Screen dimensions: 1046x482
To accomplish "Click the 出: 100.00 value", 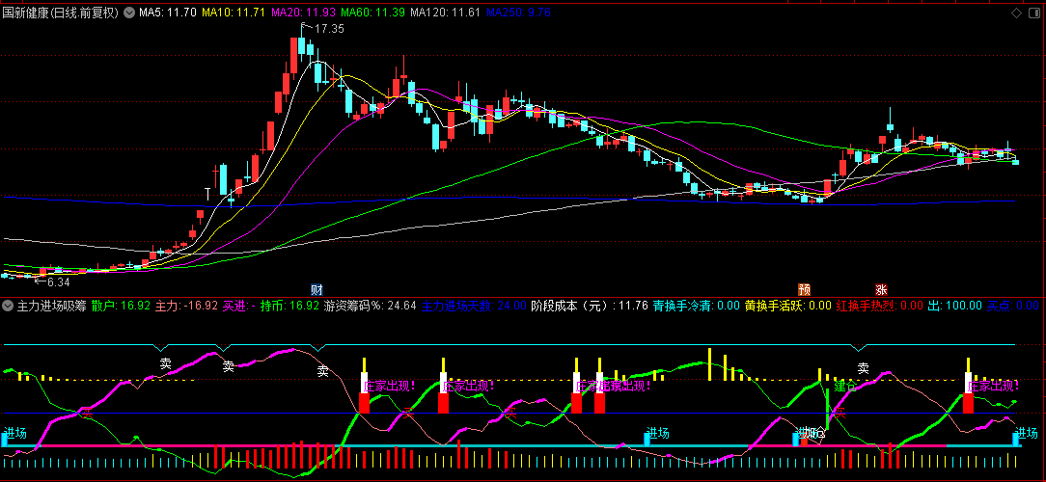I will pos(954,306).
